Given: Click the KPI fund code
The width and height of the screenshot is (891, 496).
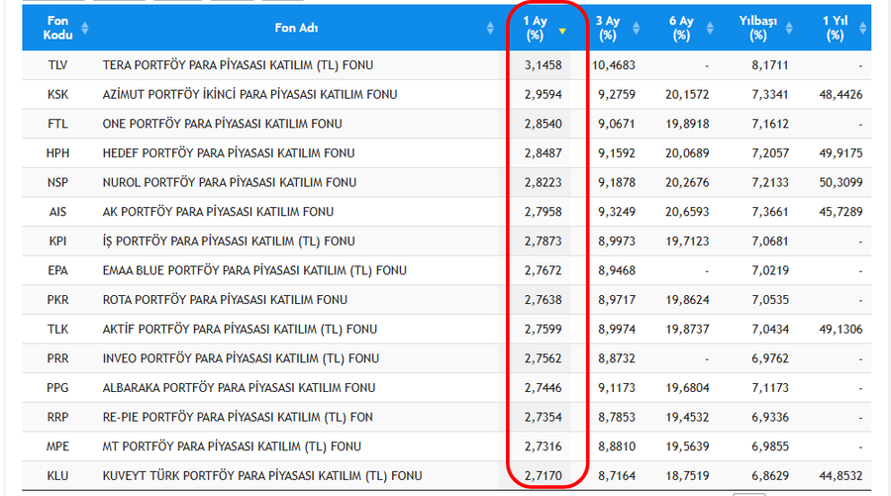Looking at the screenshot, I should [57, 241].
